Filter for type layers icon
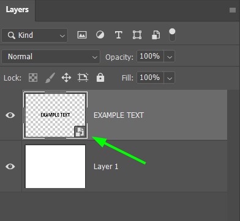This screenshot has width=240, height=221. tap(119, 35)
